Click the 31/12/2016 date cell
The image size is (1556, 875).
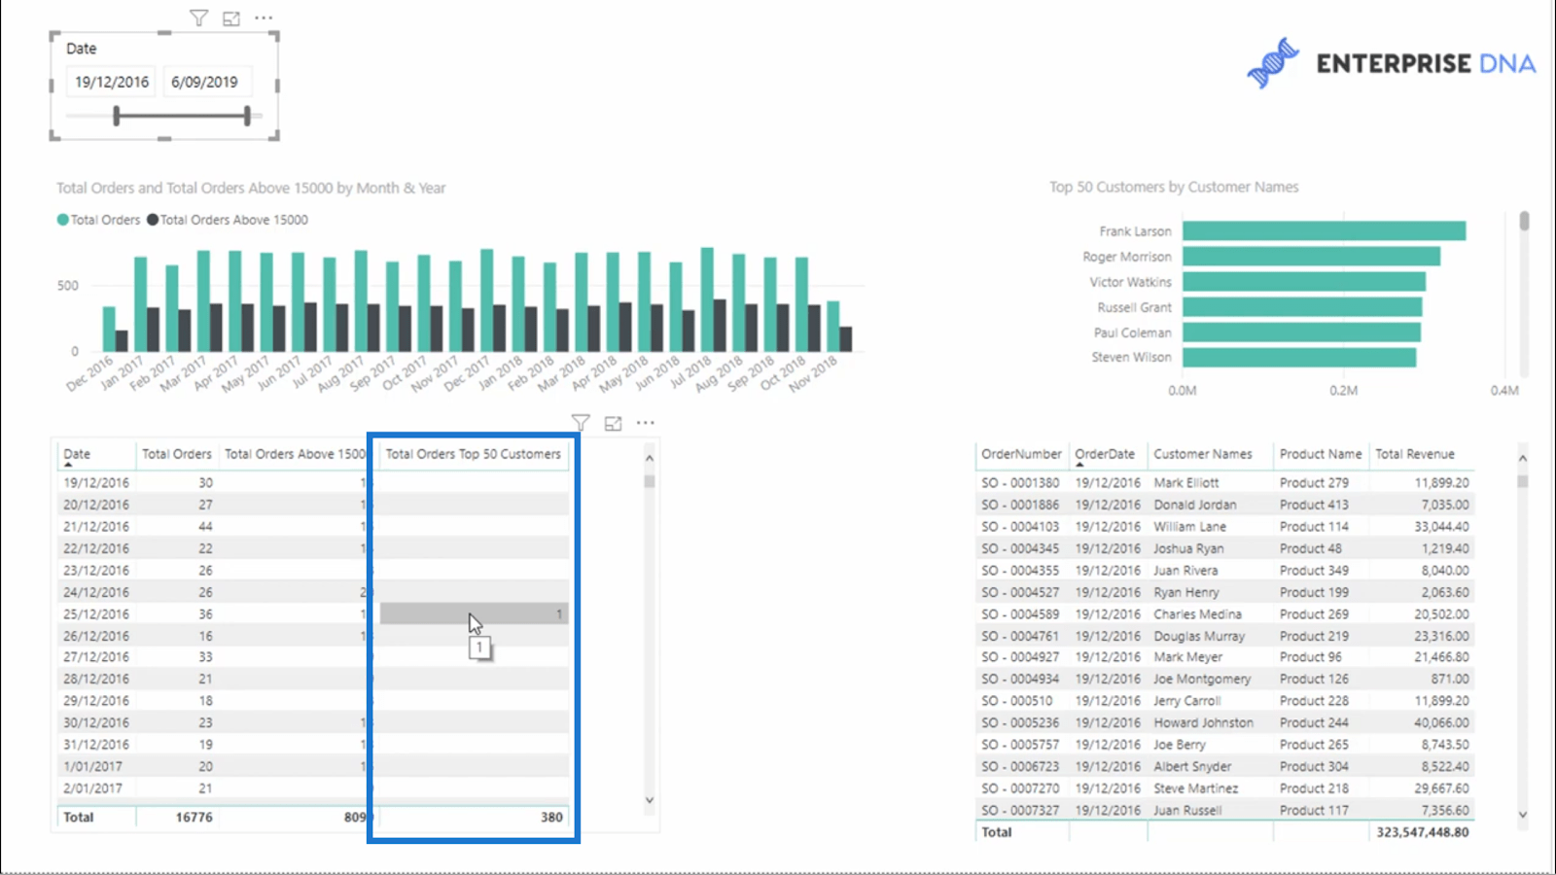pyautogui.click(x=96, y=745)
